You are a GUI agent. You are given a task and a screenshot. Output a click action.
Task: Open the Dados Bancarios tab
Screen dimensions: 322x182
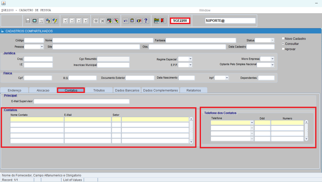(127, 90)
